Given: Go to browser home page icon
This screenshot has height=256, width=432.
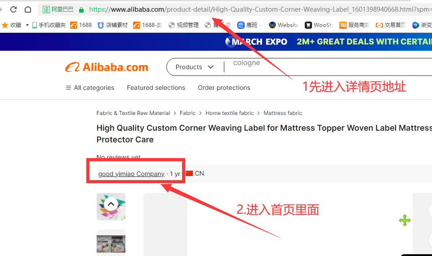Looking at the screenshot, I should 28,9.
